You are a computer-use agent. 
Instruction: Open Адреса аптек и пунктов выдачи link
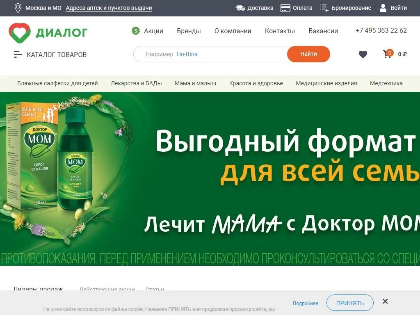[109, 8]
